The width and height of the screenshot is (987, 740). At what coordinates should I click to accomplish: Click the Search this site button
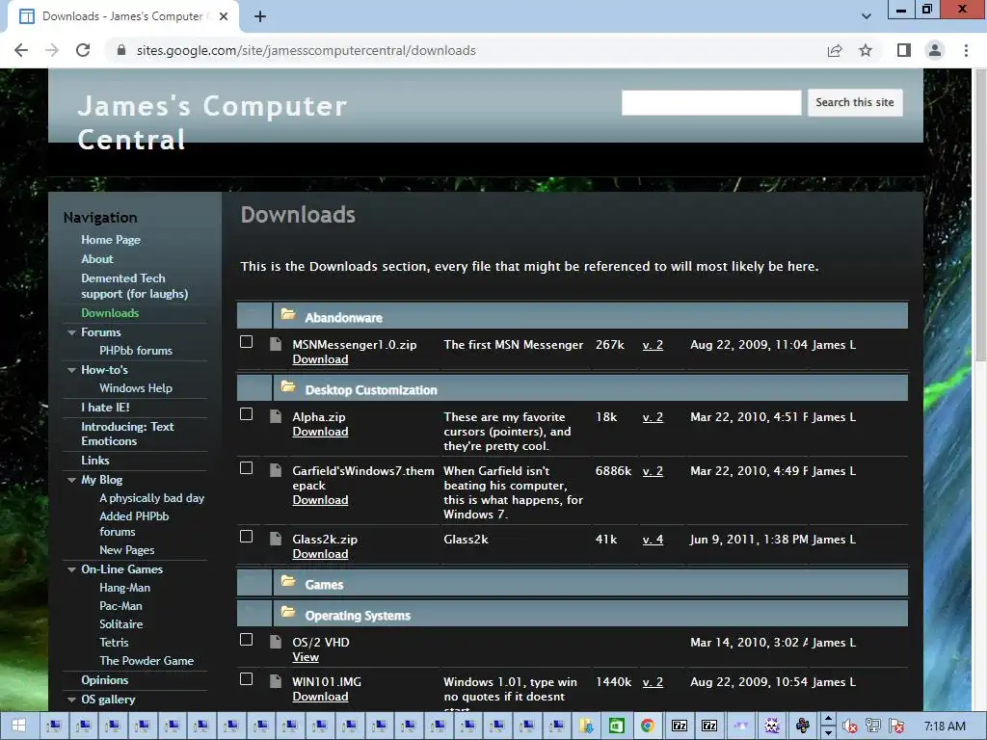(x=855, y=102)
